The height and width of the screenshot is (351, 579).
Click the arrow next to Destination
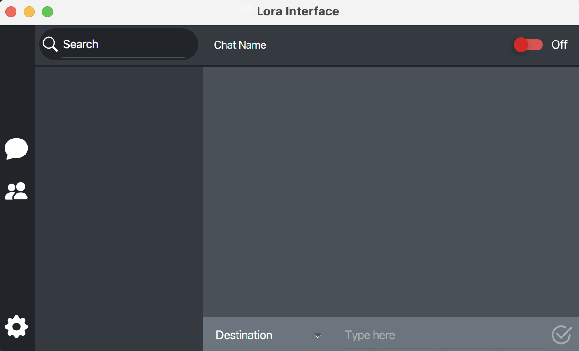pyautogui.click(x=318, y=336)
